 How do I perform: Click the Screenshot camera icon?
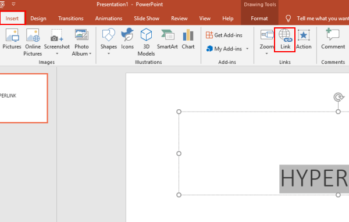coord(57,35)
